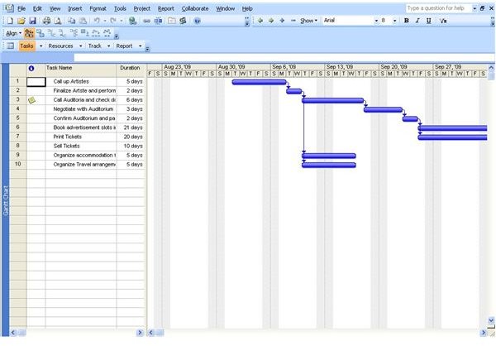The width and height of the screenshot is (496, 346).
Task: Select the Negotiate with Auditorium Gantt bar
Action: pos(383,110)
